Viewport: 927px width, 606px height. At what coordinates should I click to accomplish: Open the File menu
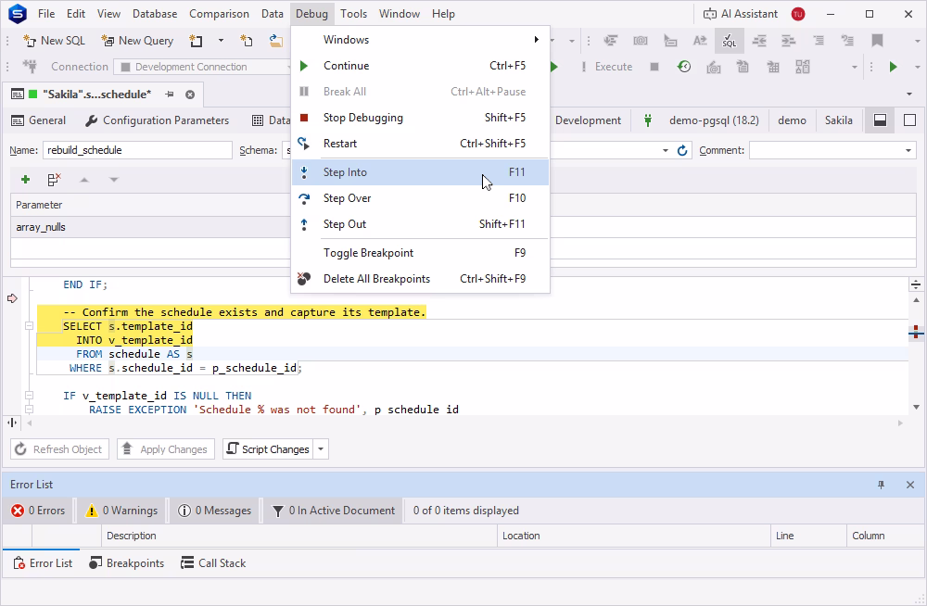pos(46,14)
